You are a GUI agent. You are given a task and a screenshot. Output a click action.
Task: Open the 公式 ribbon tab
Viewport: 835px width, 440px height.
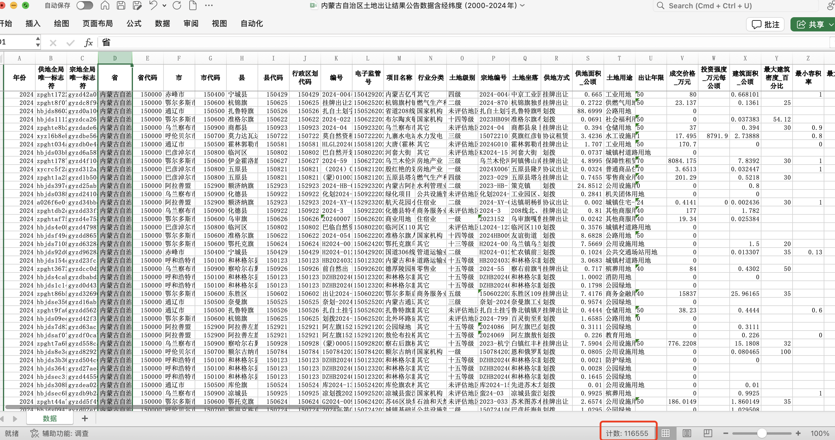(x=134, y=23)
